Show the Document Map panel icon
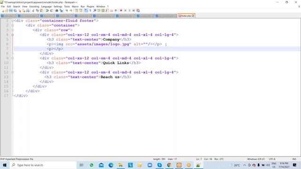 [x=103, y=10]
